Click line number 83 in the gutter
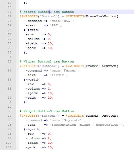This screenshot has width=134, height=150. [x=10, y=66]
